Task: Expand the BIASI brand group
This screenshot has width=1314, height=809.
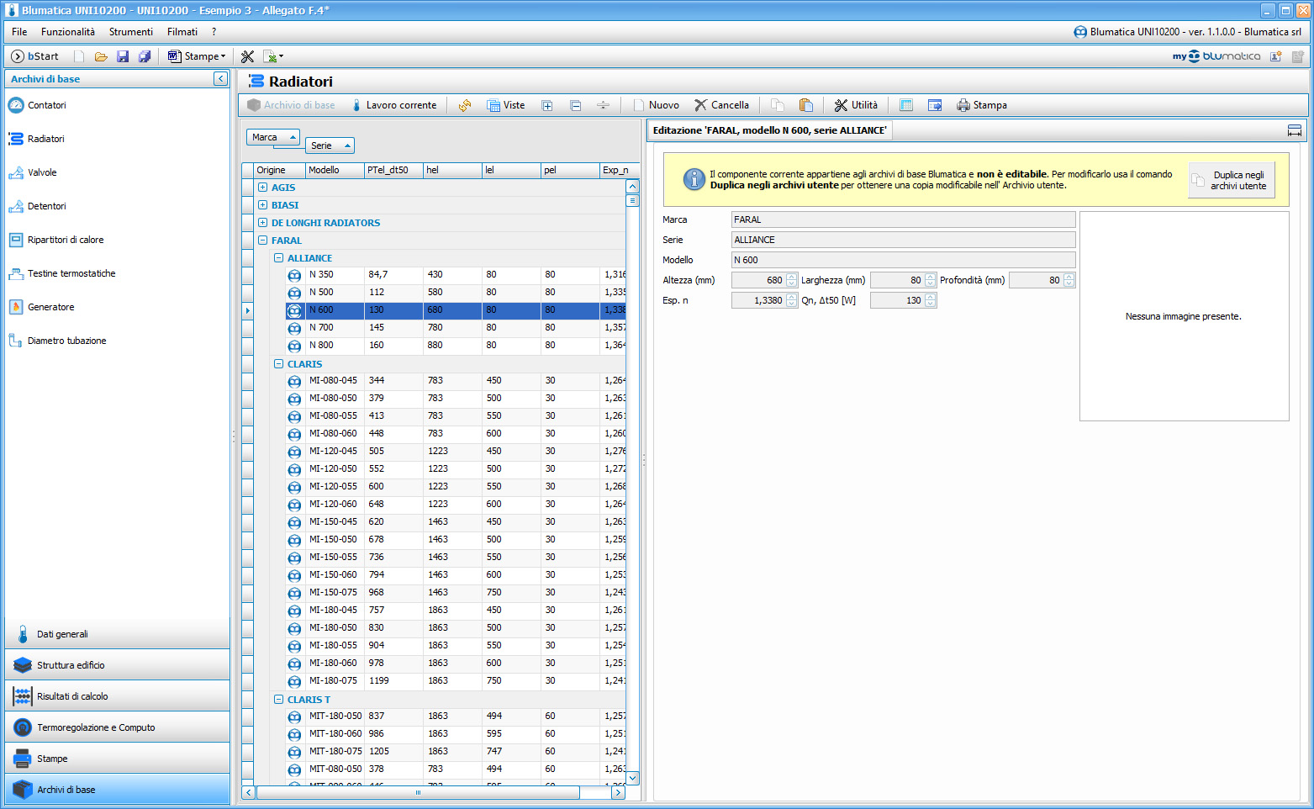Action: [x=263, y=205]
